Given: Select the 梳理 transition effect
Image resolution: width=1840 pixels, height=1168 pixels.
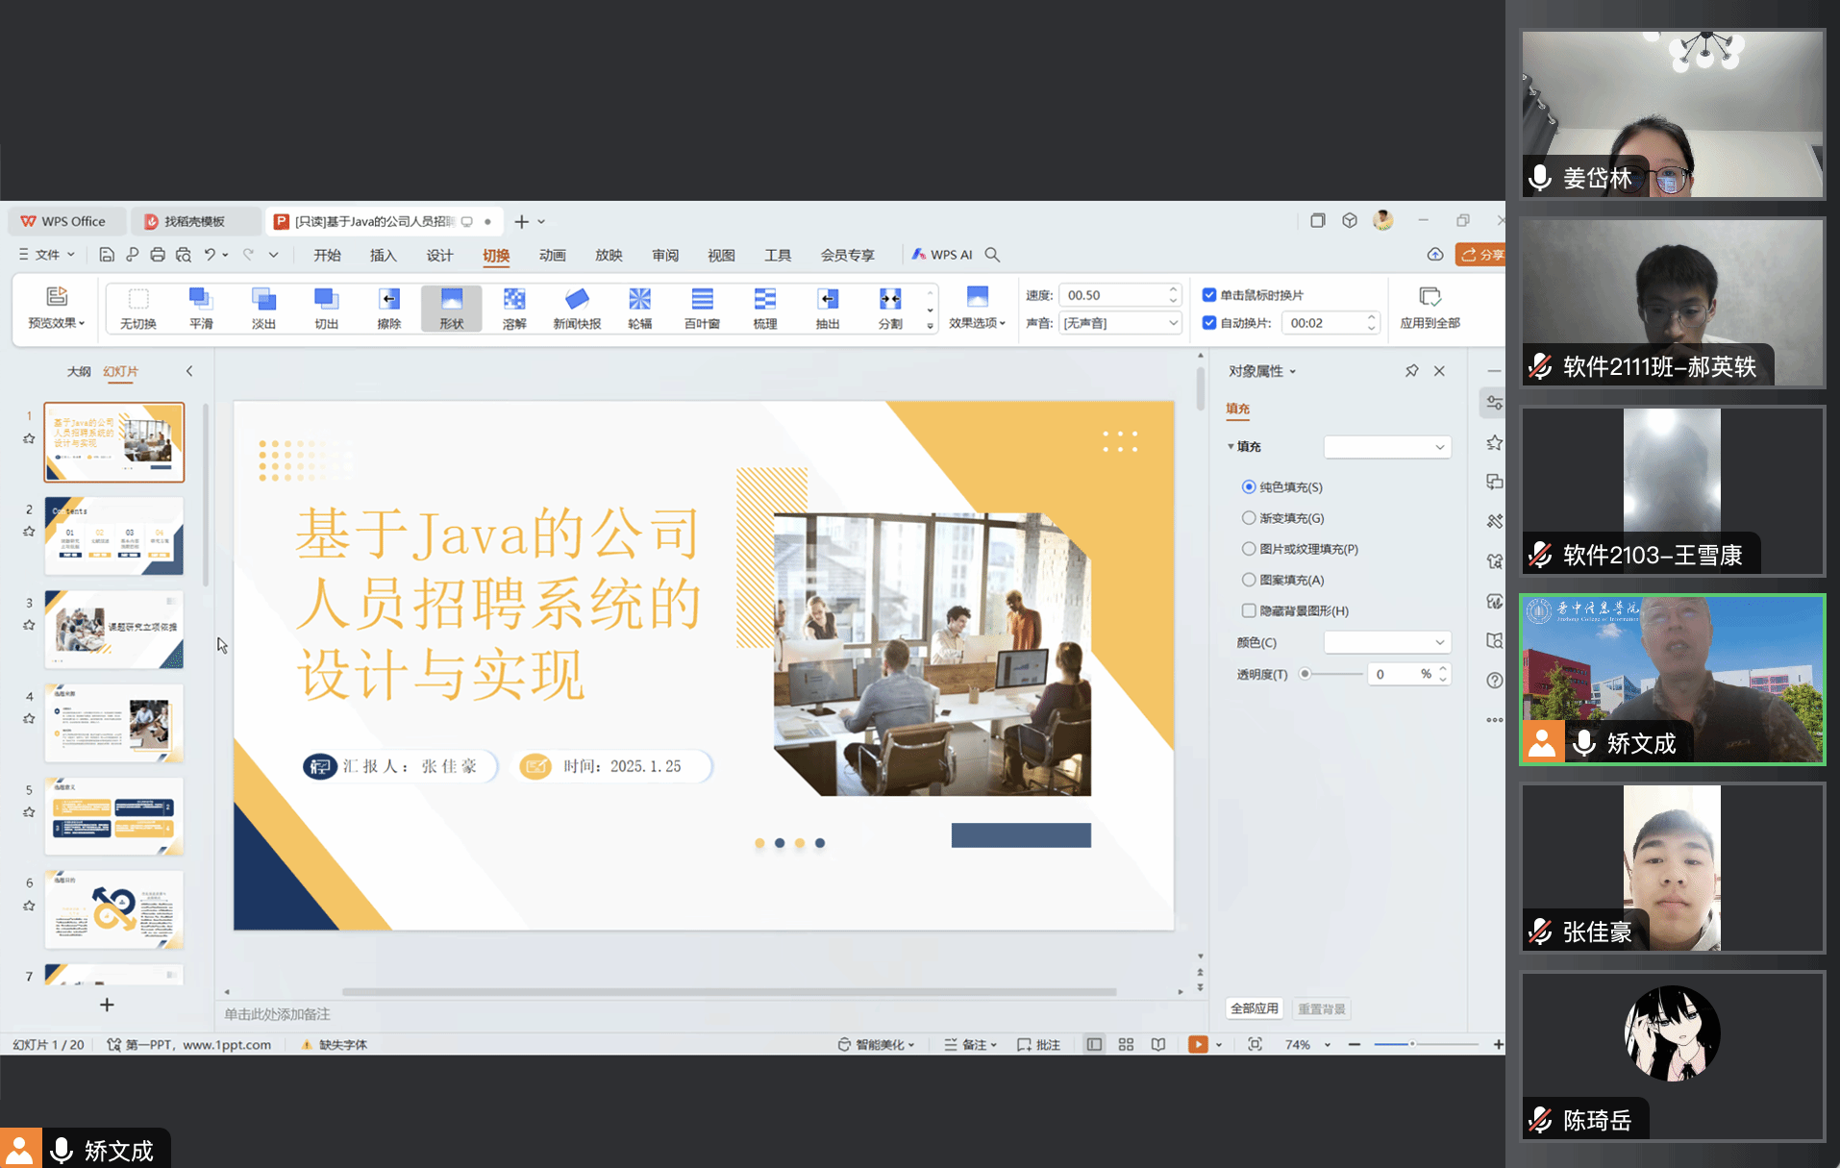Looking at the screenshot, I should 765,309.
